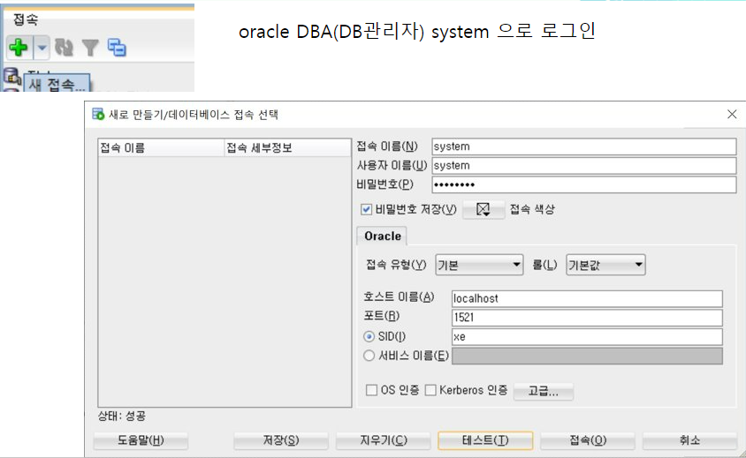Click the green plus new connection icon
The height and width of the screenshot is (458, 746).
[19, 48]
